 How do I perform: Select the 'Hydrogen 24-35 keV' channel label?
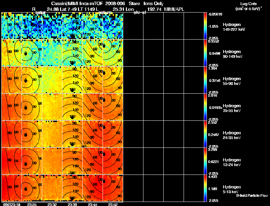point(232,135)
